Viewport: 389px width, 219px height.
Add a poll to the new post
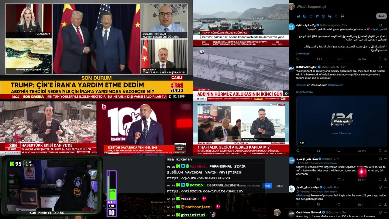click(317, 16)
